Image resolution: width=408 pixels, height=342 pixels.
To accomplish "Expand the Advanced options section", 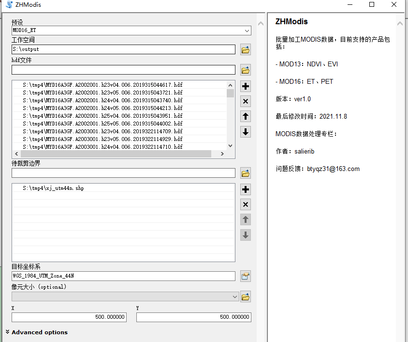I will tap(37, 332).
